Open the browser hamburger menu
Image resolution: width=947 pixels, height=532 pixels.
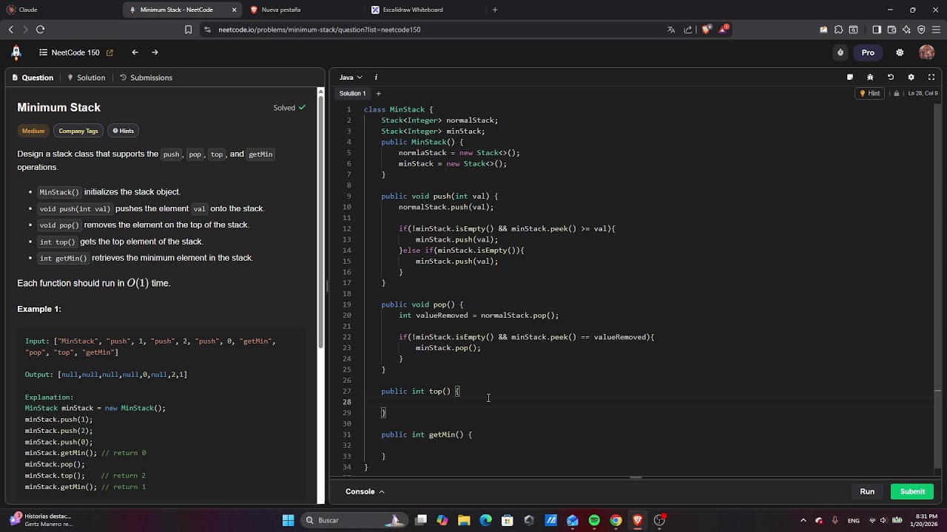[936, 30]
